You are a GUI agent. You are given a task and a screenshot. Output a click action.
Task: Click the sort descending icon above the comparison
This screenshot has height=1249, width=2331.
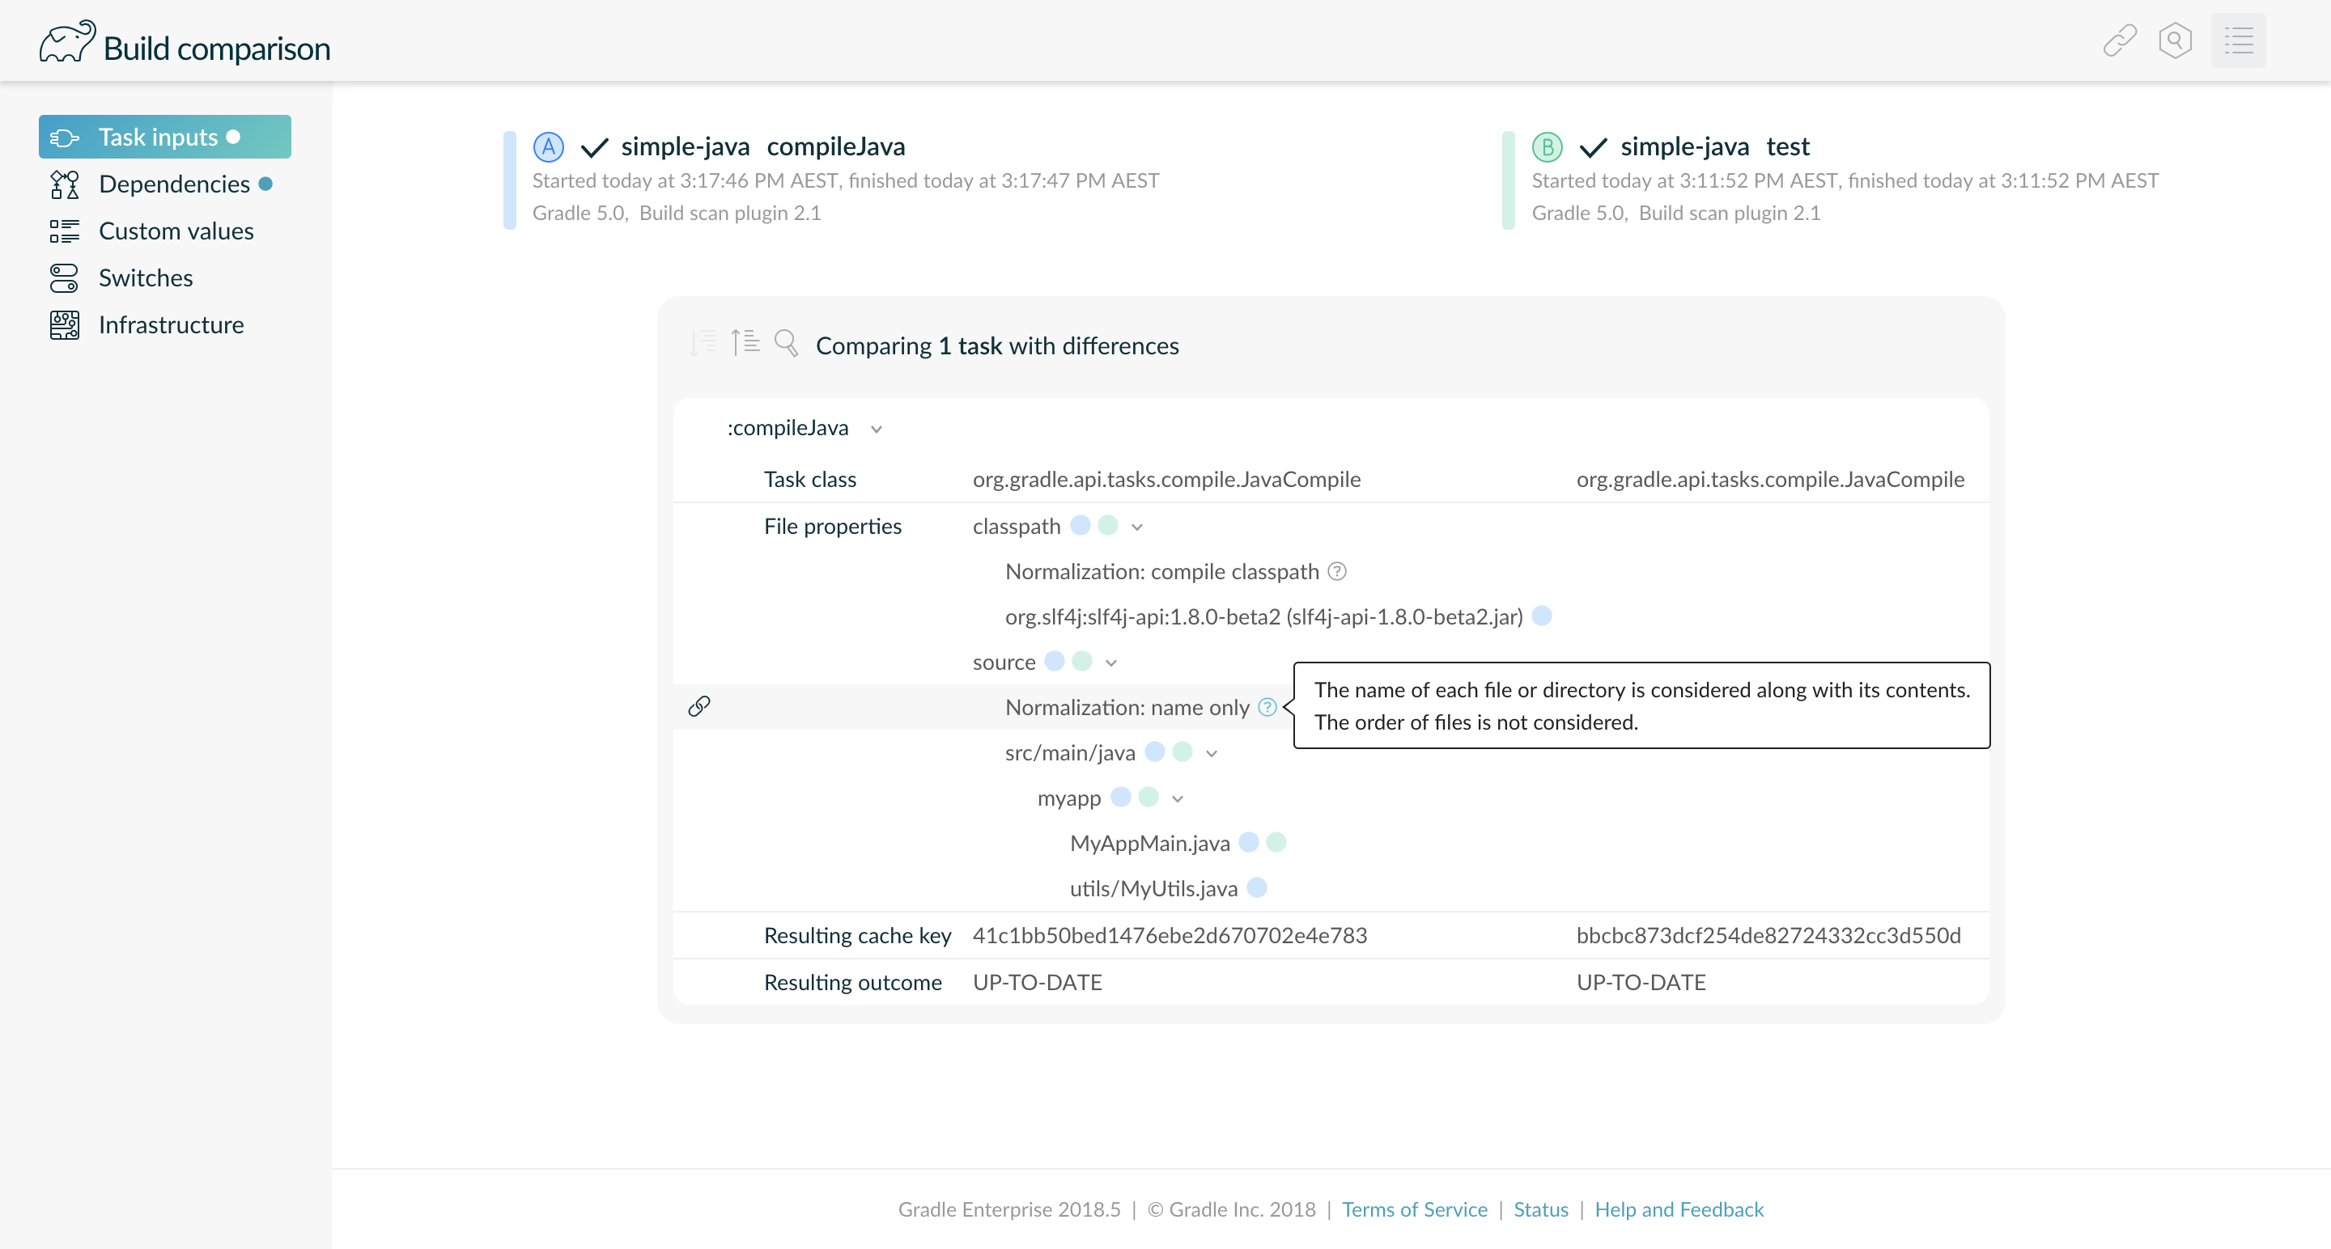click(703, 343)
